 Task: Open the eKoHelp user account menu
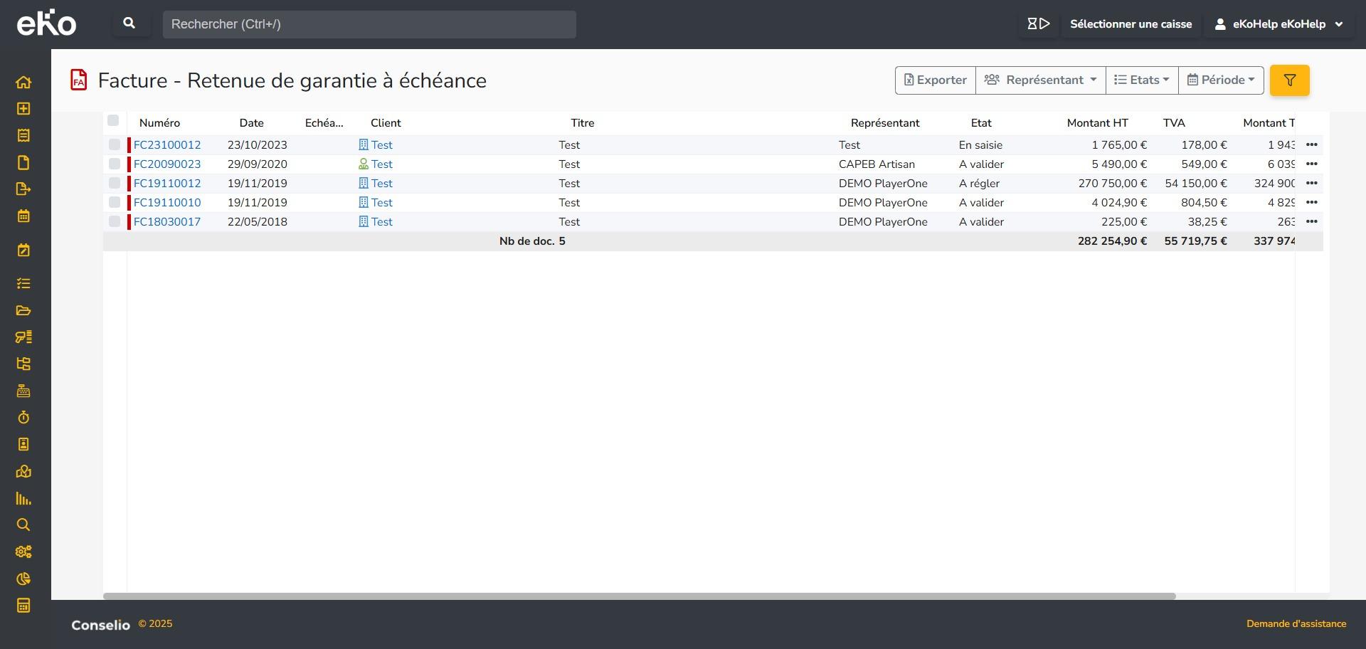point(1278,24)
